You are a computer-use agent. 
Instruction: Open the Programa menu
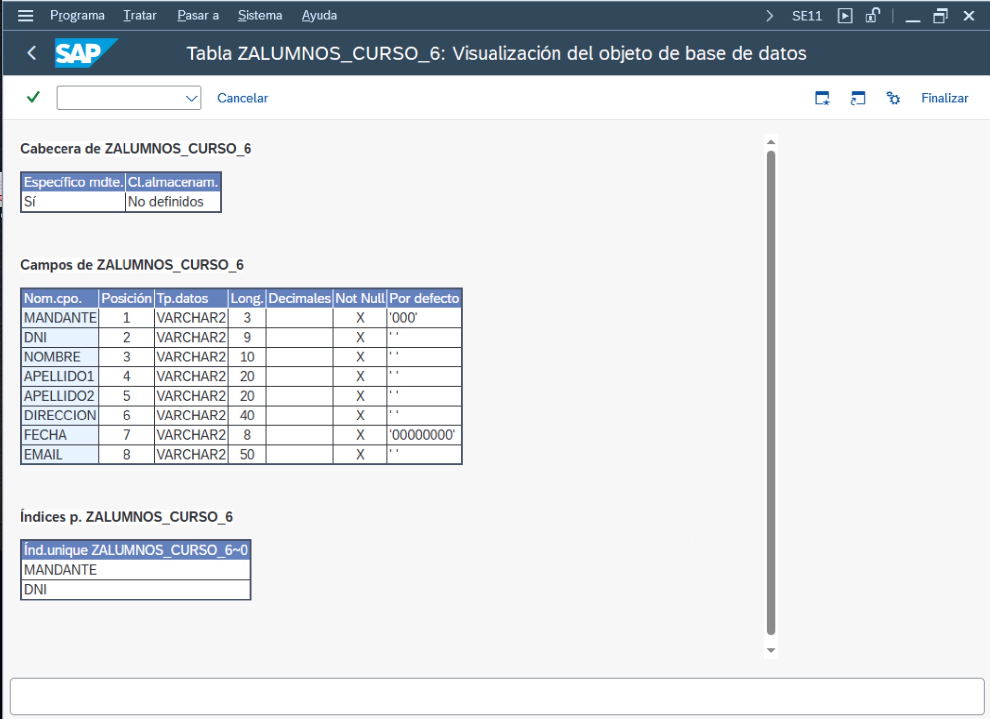[x=77, y=16]
